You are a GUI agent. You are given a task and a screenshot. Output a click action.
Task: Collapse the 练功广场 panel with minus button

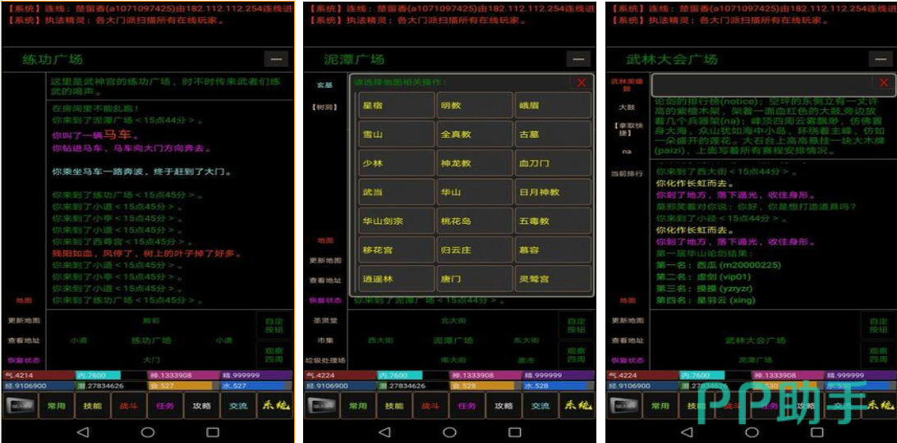(276, 59)
